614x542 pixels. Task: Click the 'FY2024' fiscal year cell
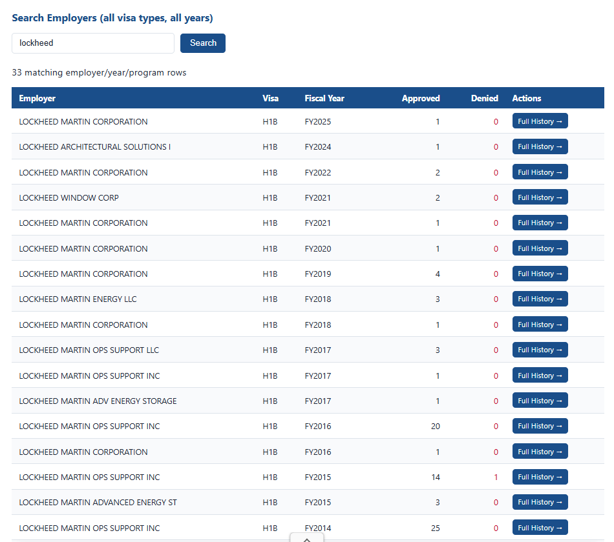tap(318, 146)
